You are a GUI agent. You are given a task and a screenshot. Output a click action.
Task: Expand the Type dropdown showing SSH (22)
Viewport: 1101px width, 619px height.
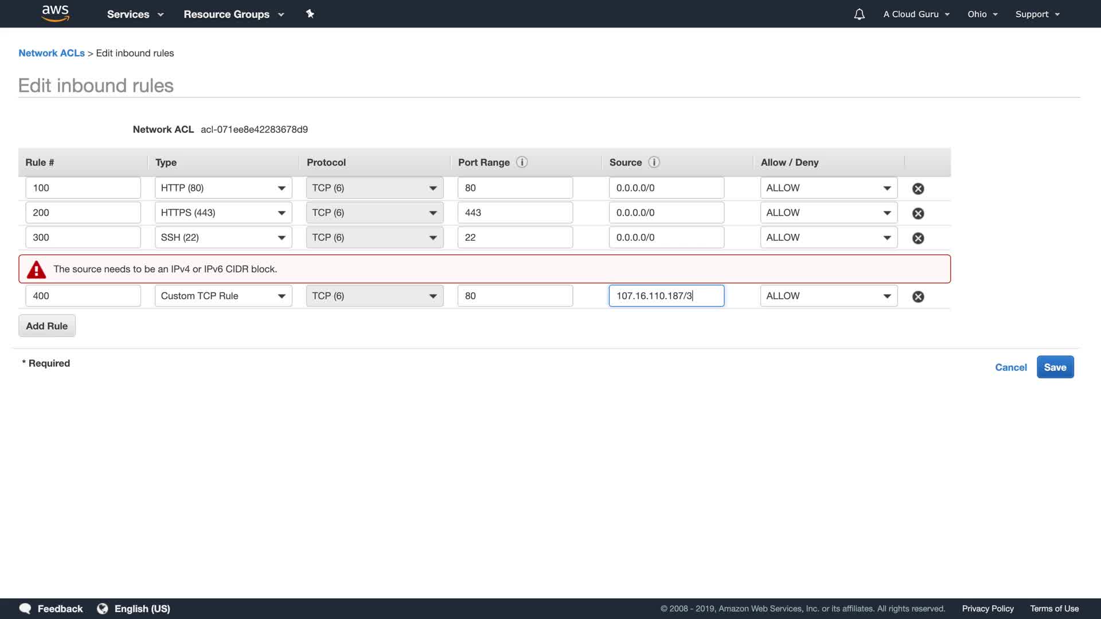click(223, 237)
